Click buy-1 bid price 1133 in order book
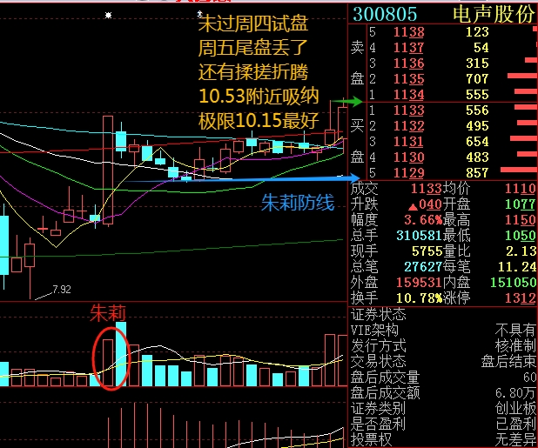The width and height of the screenshot is (538, 448). pos(408,110)
